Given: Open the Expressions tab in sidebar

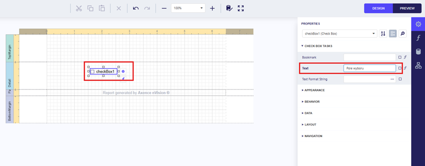Looking at the screenshot, I should click(418, 38).
